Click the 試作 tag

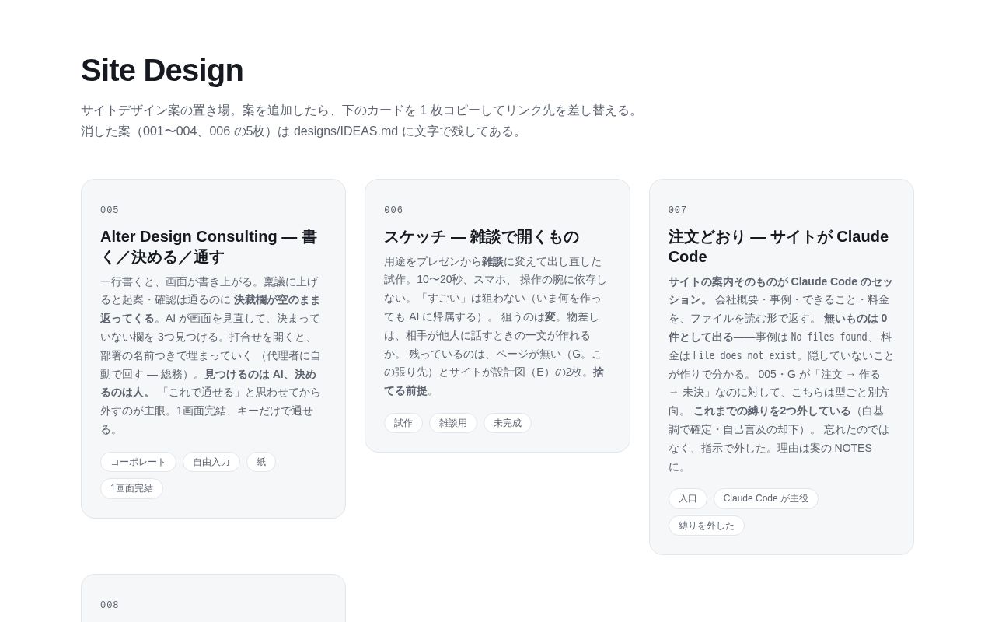click(403, 423)
